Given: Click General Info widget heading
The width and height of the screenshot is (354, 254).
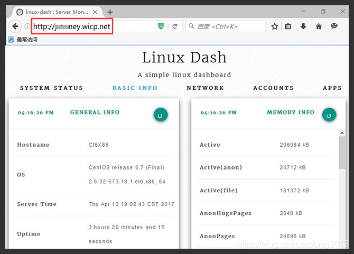Looking at the screenshot, I should click(x=95, y=112).
